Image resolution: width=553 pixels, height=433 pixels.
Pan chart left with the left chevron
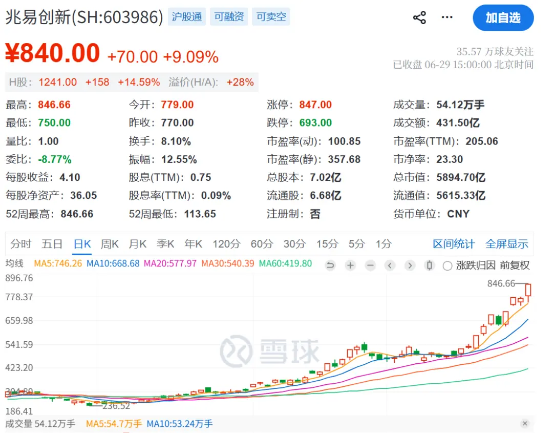tap(390, 265)
